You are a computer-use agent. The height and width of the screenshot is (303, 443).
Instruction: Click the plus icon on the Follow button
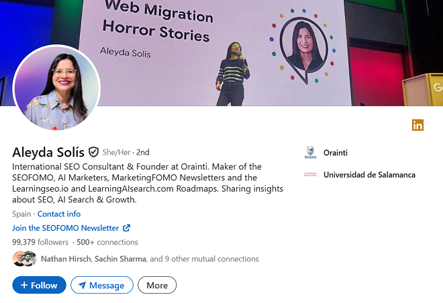pos(24,285)
